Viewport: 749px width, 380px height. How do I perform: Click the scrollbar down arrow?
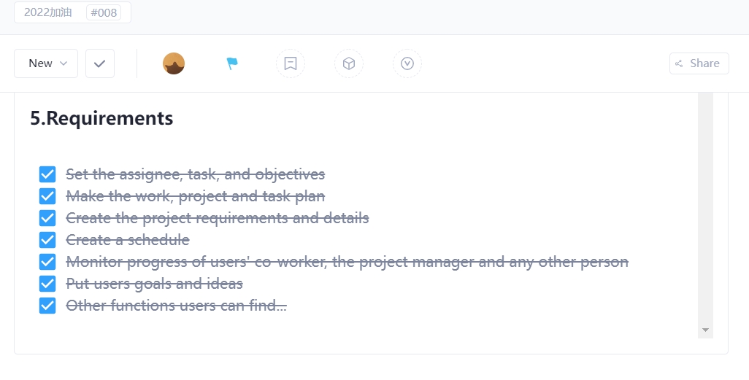(x=705, y=330)
